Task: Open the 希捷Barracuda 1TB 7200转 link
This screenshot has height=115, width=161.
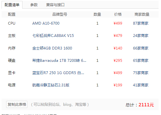Action: [59, 61]
